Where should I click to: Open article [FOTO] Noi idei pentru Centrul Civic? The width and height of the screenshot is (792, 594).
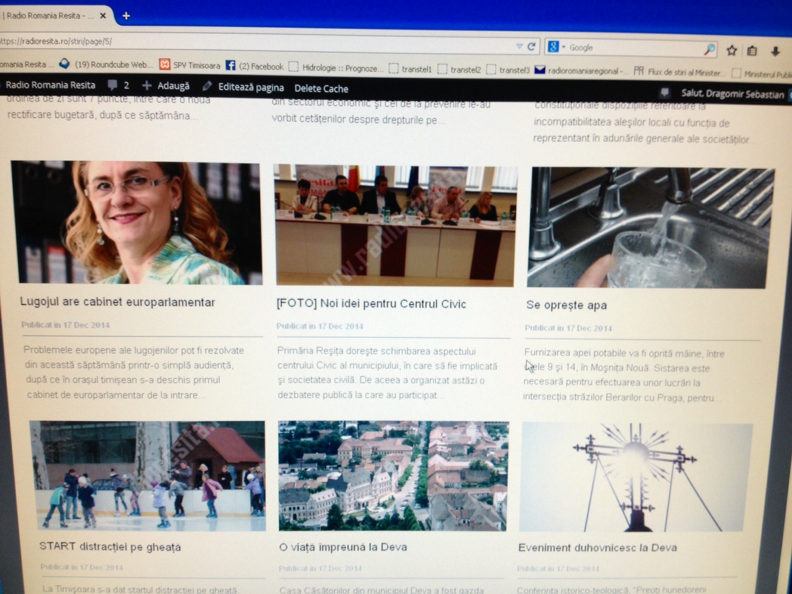tap(371, 304)
